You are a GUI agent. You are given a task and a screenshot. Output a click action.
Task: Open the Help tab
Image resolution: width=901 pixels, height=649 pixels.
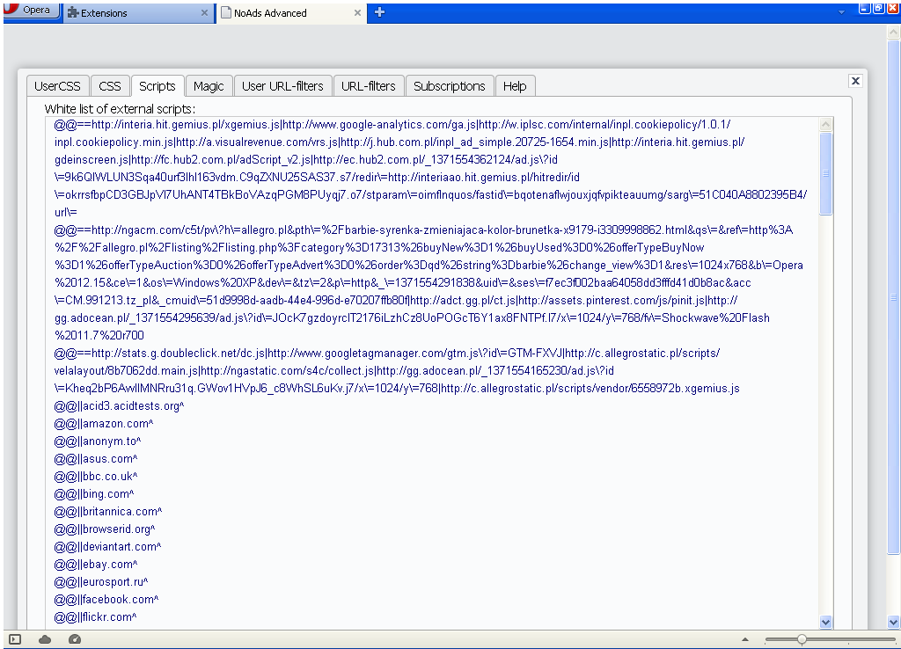515,86
